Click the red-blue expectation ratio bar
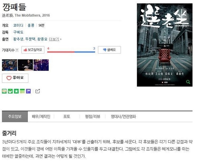The width and height of the screenshot is (198, 162). pyautogui.click(x=71, y=52)
